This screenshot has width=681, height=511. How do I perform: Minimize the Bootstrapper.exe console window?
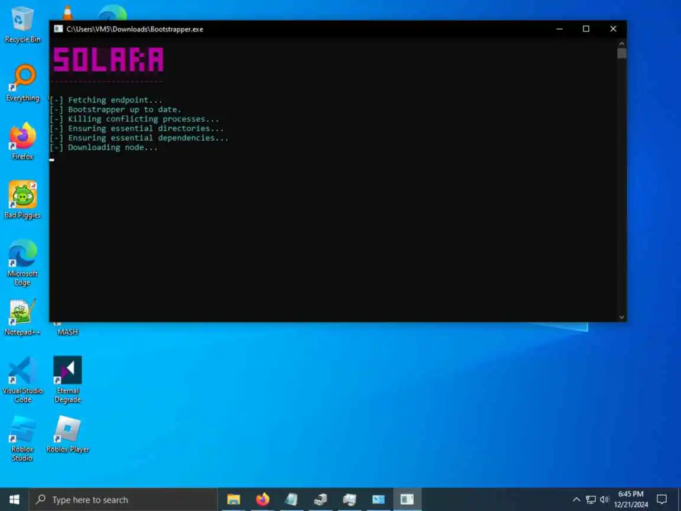(559, 29)
